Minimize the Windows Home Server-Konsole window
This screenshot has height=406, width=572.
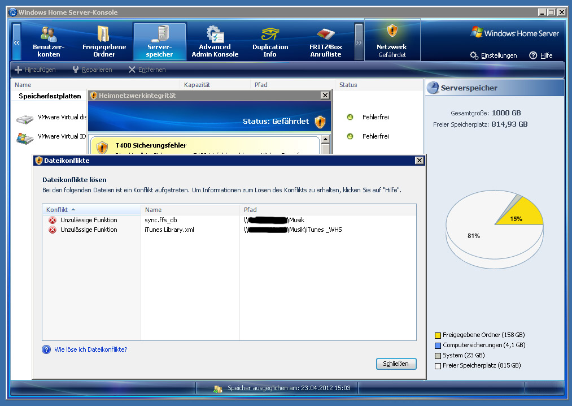pos(542,12)
